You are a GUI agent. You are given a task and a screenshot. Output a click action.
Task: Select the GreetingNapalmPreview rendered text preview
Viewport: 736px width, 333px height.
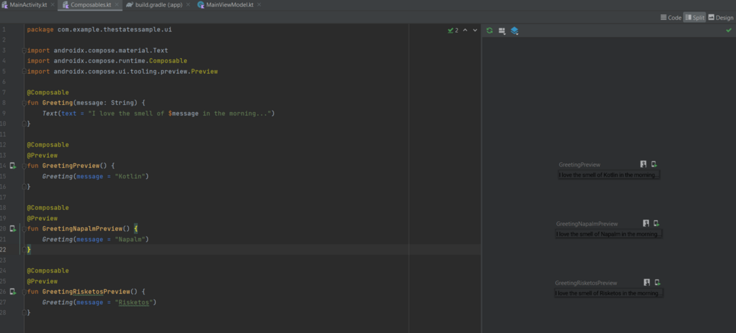(x=608, y=234)
